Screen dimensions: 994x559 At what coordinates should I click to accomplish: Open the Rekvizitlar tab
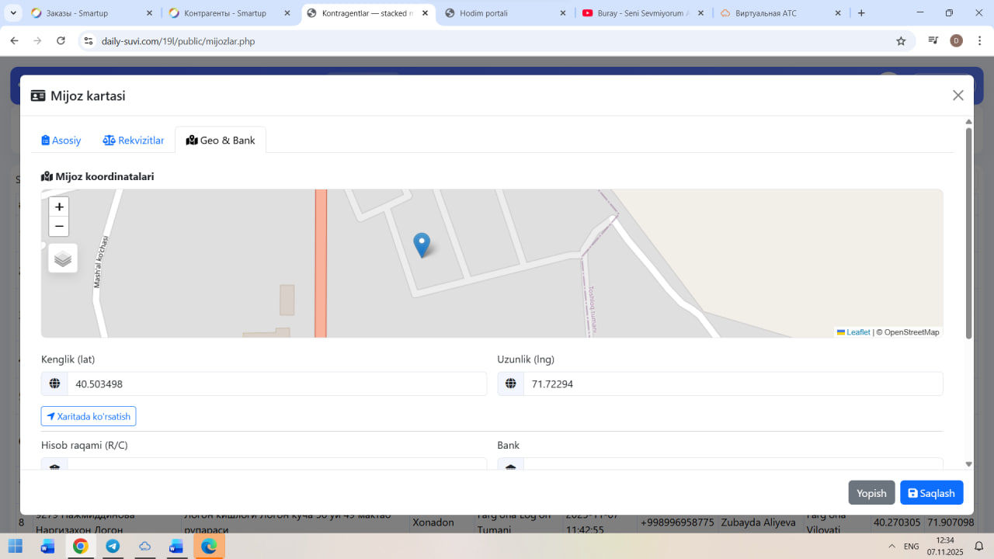pyautogui.click(x=134, y=141)
